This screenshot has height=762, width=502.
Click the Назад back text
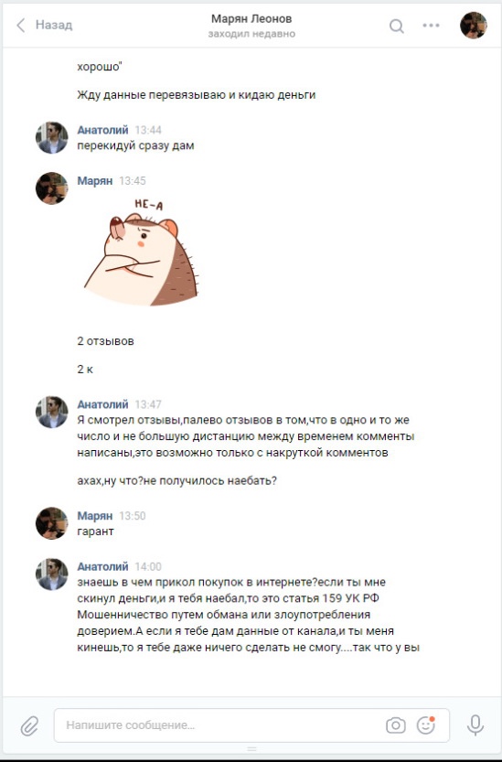[x=54, y=25]
